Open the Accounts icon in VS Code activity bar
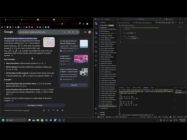 96,108
